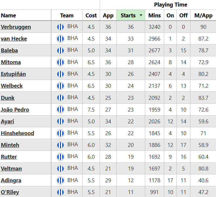Click Brighton badge icon in Verbruggen row
Image resolution: width=216 pixels, height=197 pixels.
tap(60, 27)
